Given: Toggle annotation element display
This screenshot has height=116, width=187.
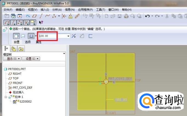Looking at the screenshot, I should point(33,22).
